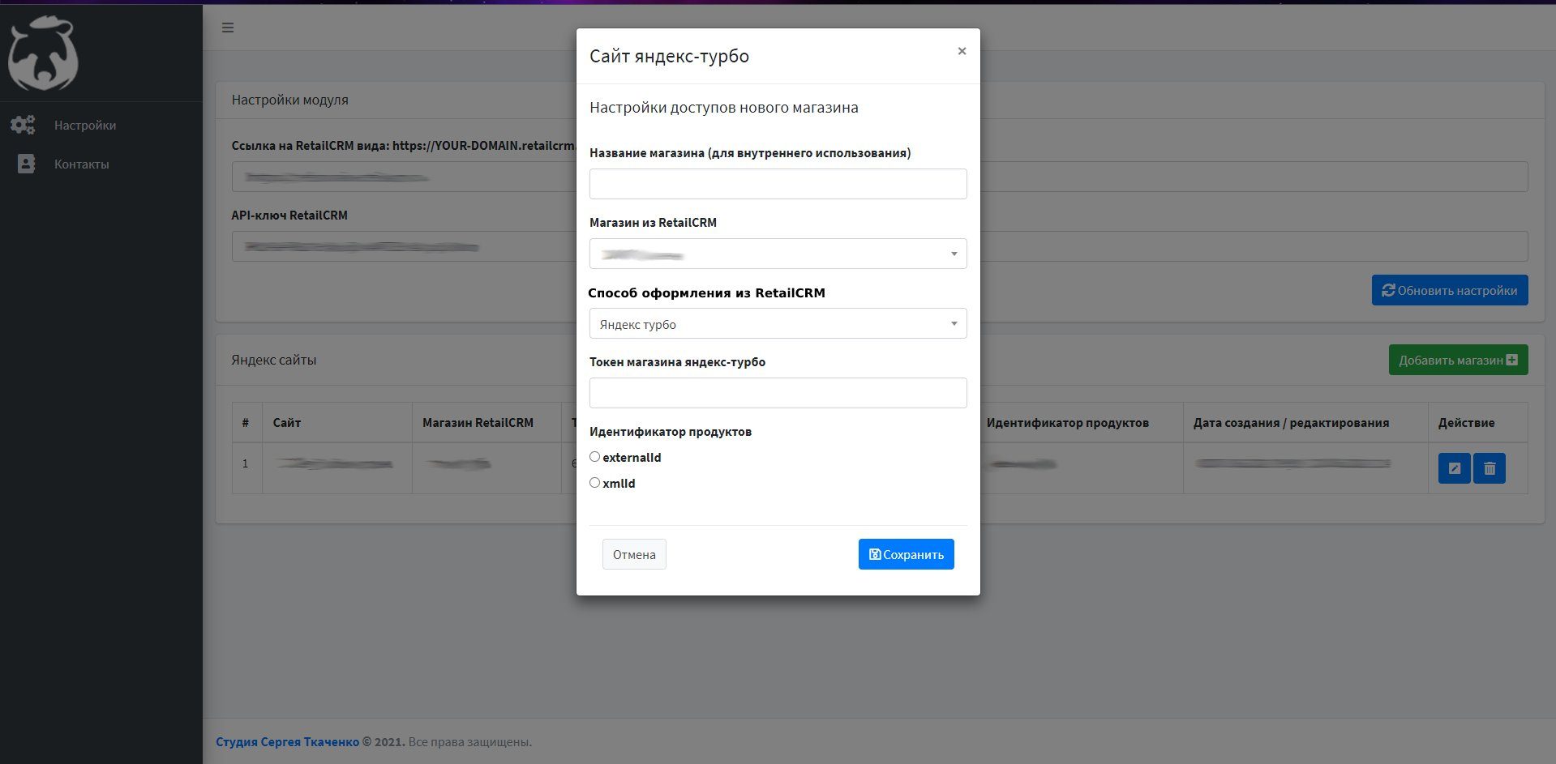1556x764 pixels.
Task: Click the bear logo in the sidebar
Action: 43,53
